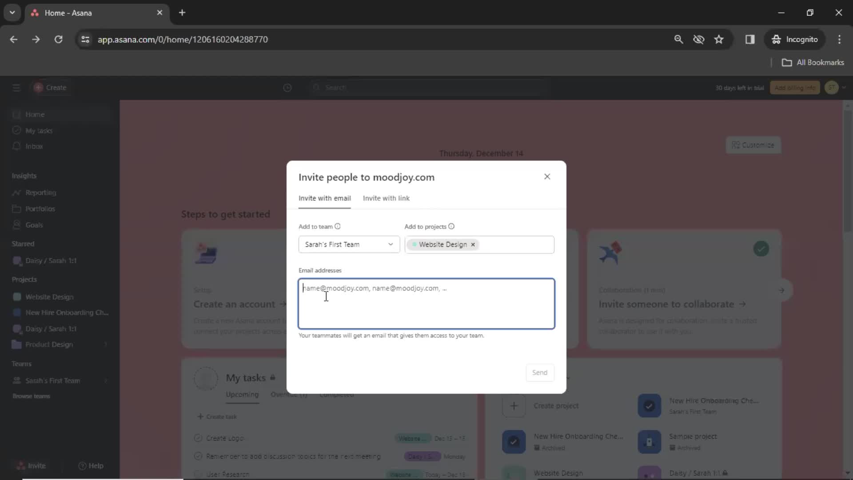The width and height of the screenshot is (853, 480).
Task: Open the All Bookmarks folder
Action: 813,62
